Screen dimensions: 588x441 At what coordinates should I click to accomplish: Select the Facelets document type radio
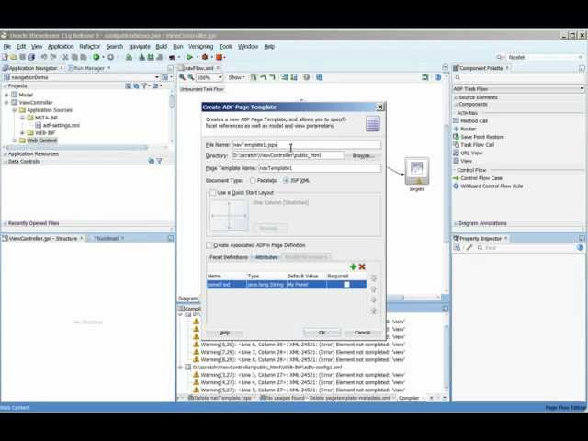click(253, 180)
